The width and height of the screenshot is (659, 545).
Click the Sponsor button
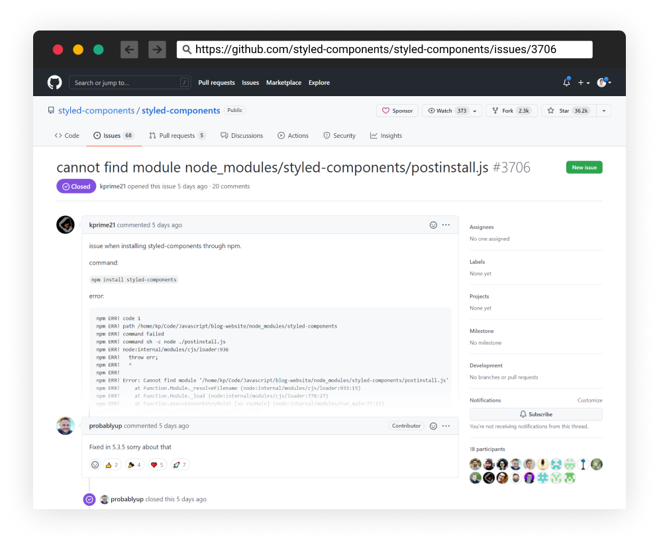(397, 111)
